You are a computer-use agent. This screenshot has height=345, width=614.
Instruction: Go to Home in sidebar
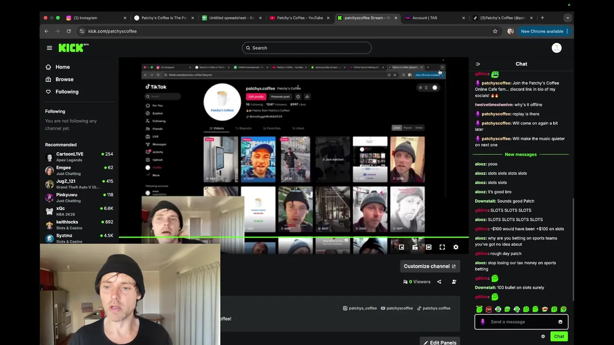[62, 67]
